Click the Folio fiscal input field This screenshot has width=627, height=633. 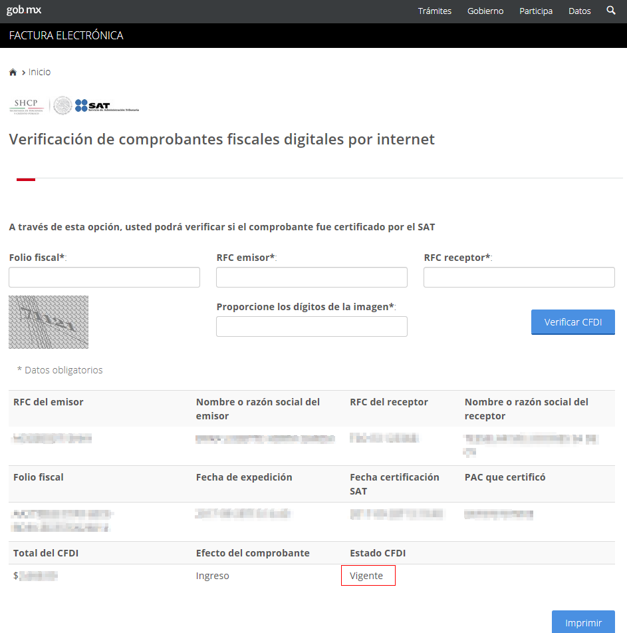[104, 277]
